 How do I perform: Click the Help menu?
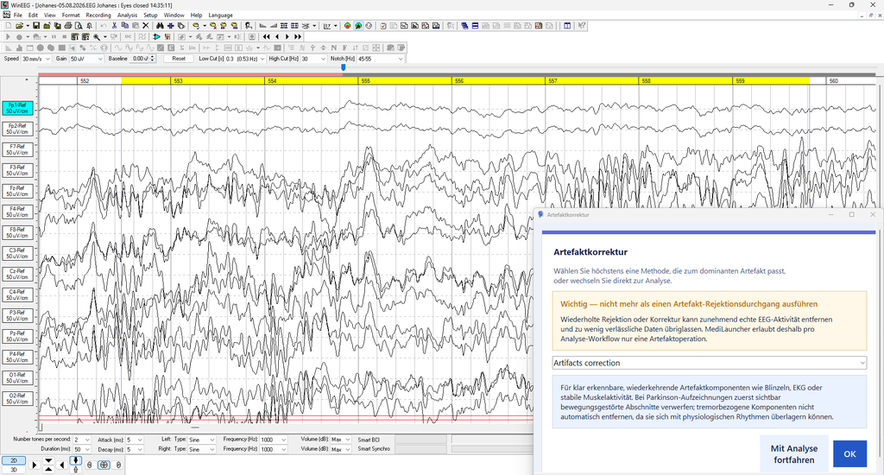click(196, 16)
